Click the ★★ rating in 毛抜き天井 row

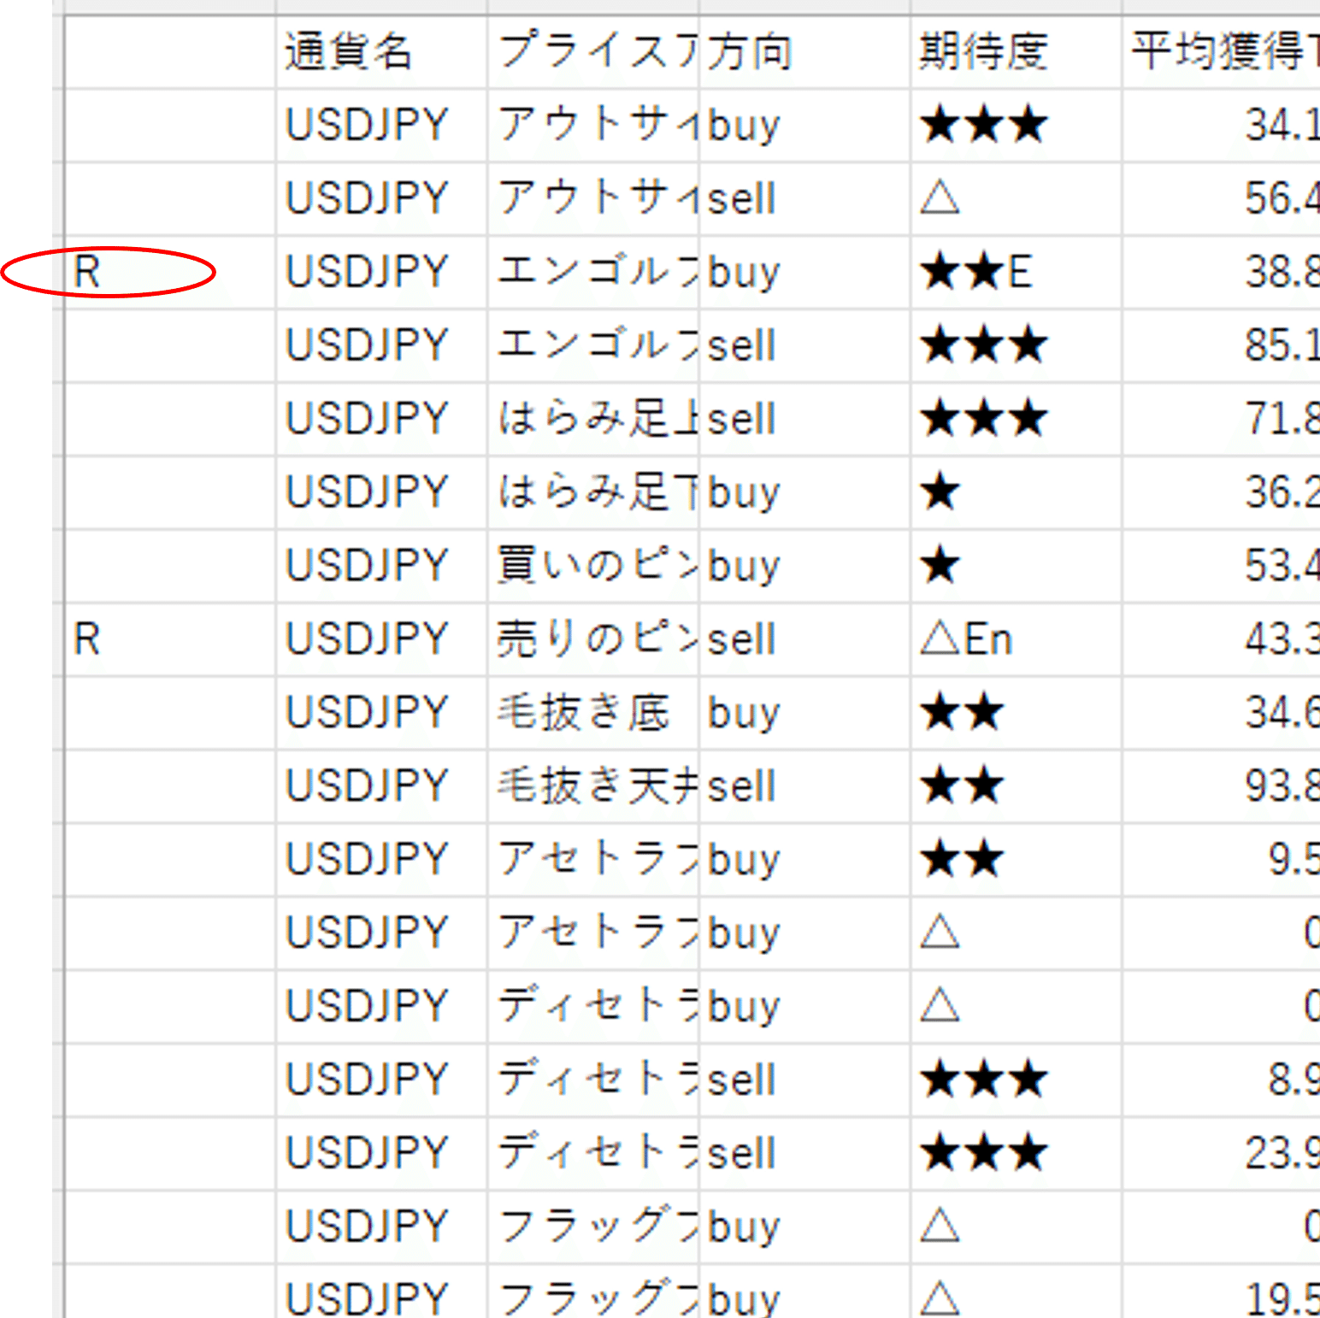(x=1016, y=786)
